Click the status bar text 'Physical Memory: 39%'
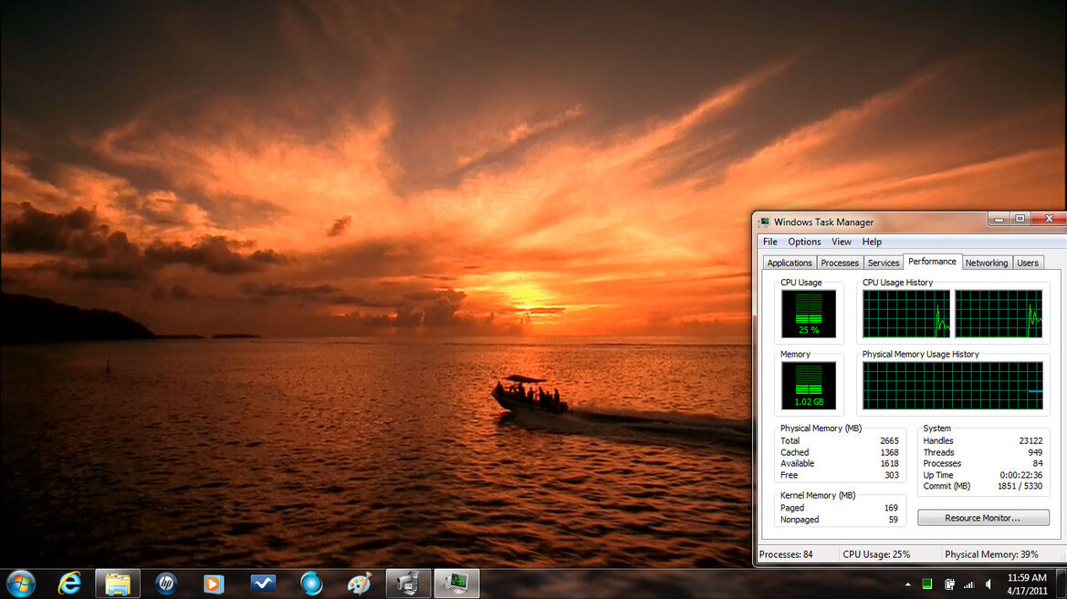The height and width of the screenshot is (599, 1067). [991, 554]
